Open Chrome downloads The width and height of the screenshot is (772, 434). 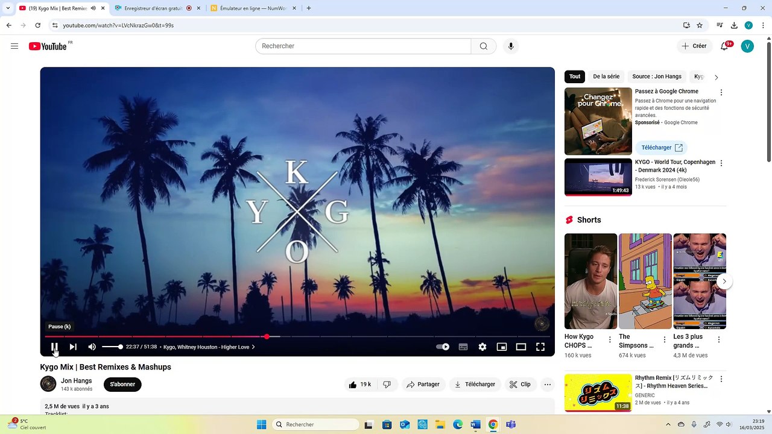click(734, 25)
